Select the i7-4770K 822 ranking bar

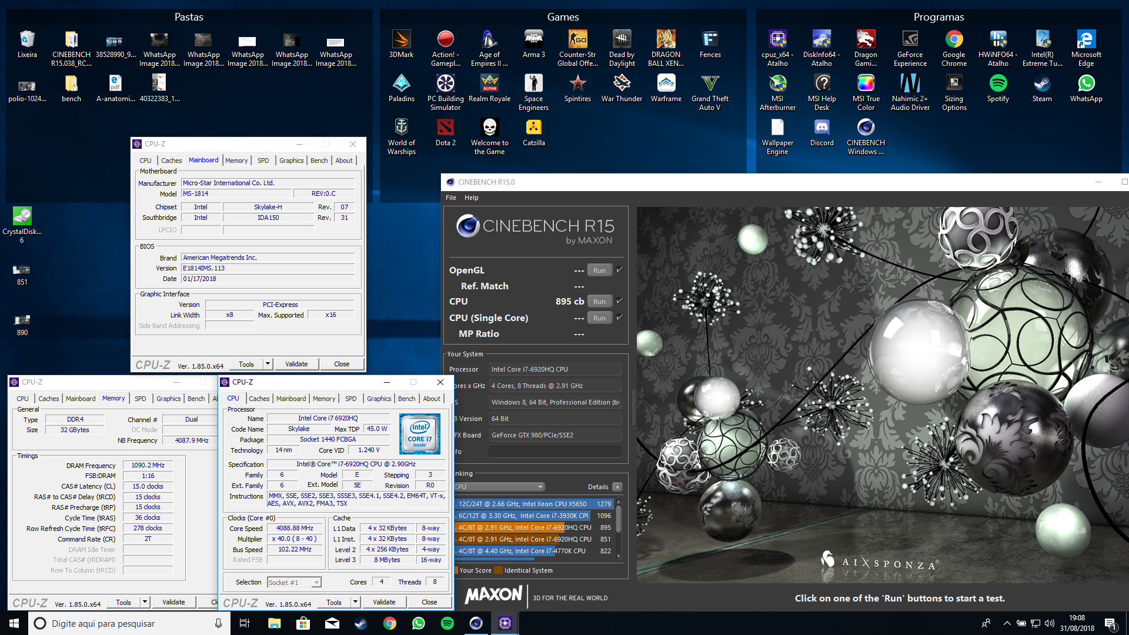tap(534, 551)
